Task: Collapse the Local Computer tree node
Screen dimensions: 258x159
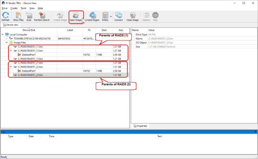Action: click(x=2, y=34)
